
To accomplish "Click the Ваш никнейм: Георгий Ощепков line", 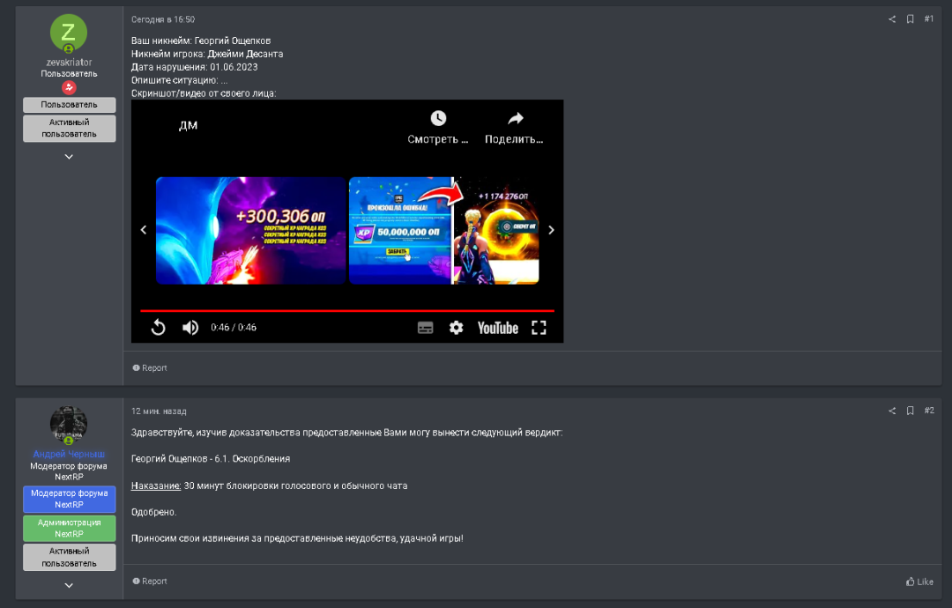I will (201, 41).
